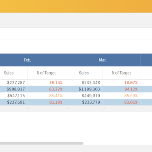Select the 81.10% target cell
Screen dimensions: 152x152
click(46, 102)
